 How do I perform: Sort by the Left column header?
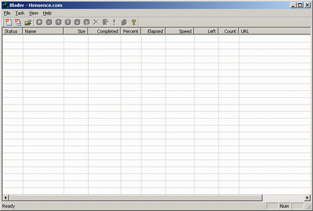coord(206,31)
